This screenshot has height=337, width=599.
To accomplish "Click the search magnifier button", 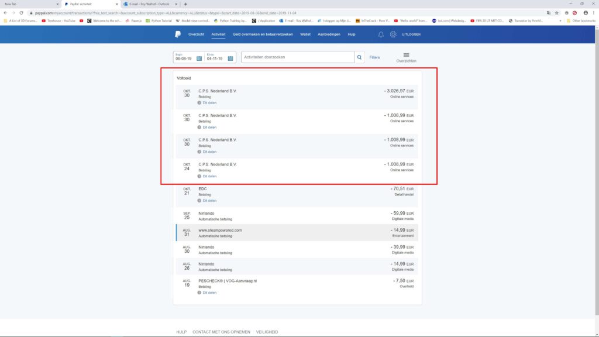I will coord(360,57).
